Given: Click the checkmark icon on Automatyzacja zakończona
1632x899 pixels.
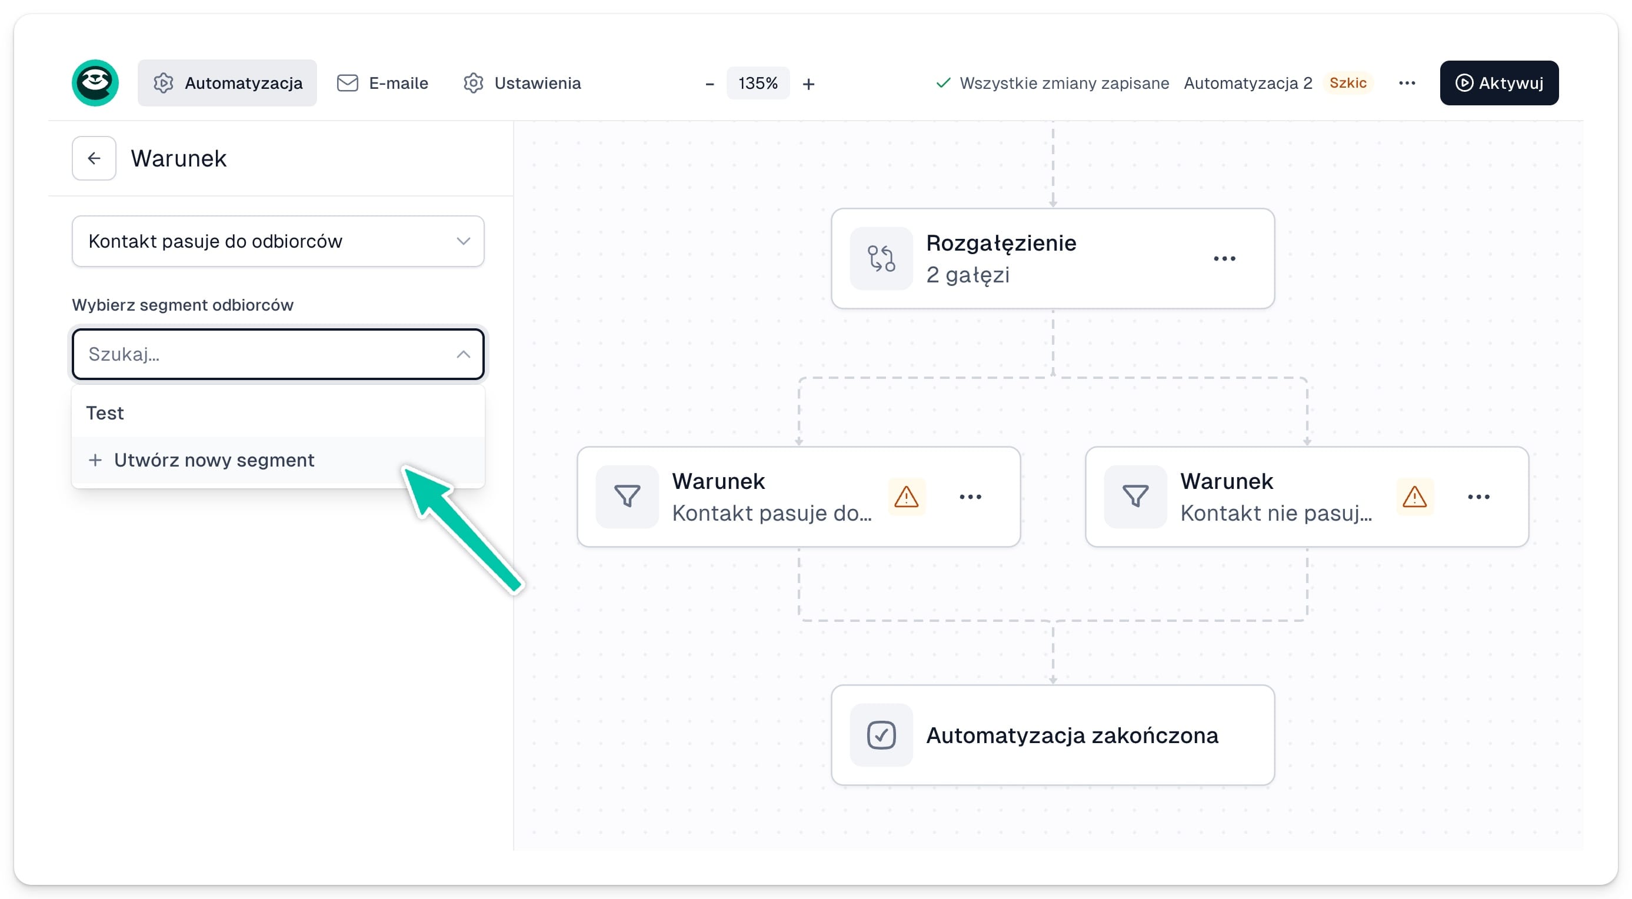Looking at the screenshot, I should tap(881, 735).
